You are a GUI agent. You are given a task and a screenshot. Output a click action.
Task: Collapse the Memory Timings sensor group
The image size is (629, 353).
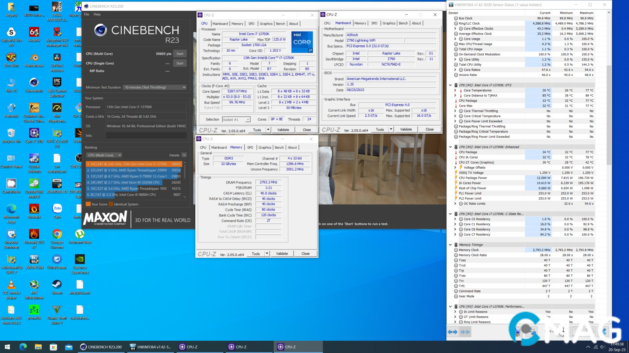point(451,245)
